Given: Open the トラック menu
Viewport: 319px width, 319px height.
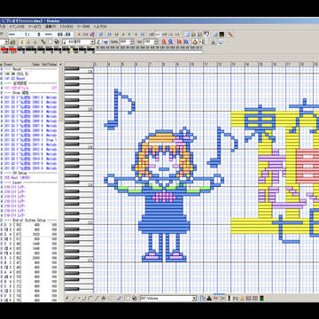Looking at the screenshot, I should pos(66,27).
